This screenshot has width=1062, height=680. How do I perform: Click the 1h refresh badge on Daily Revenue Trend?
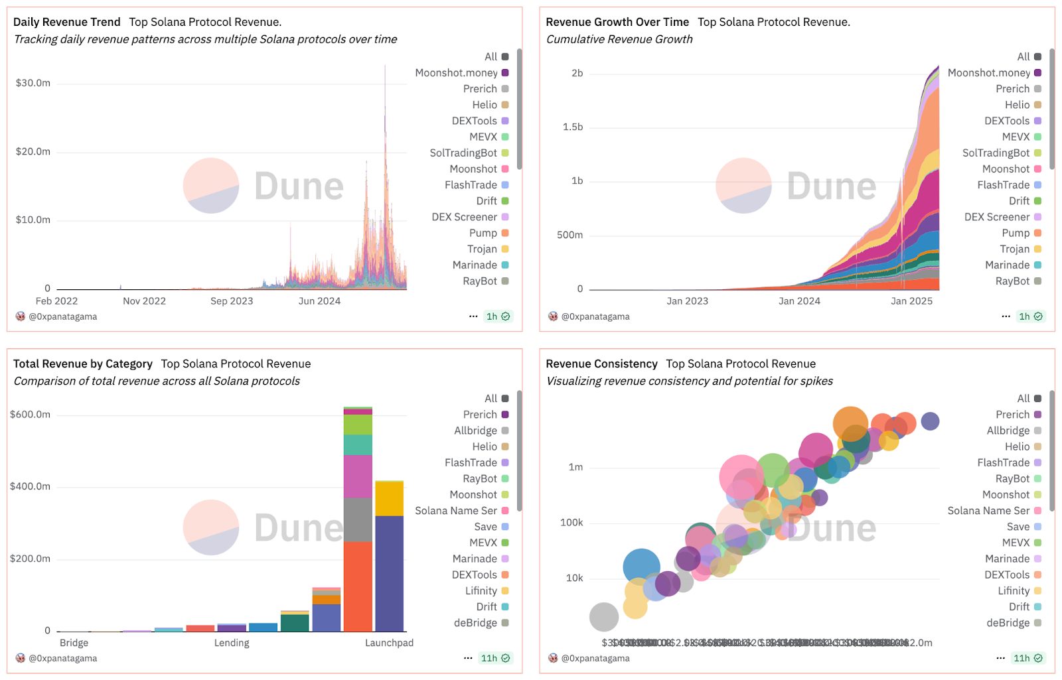point(498,316)
